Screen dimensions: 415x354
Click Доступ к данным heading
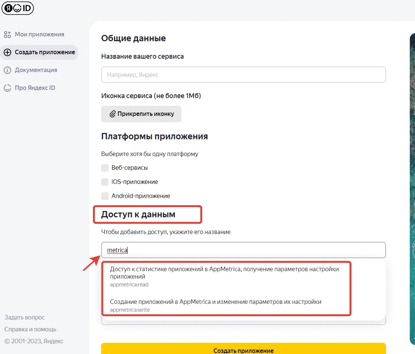click(138, 214)
